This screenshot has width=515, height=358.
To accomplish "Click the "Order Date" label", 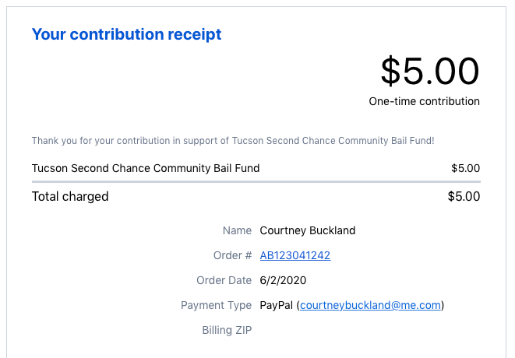I will tap(224, 280).
